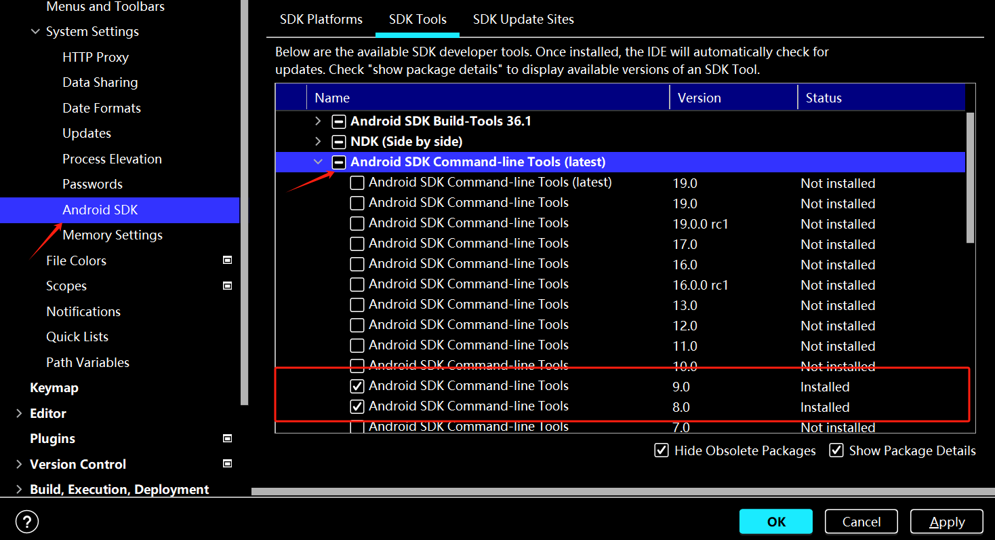Uncheck Command-line Tools version 9.0

[357, 386]
